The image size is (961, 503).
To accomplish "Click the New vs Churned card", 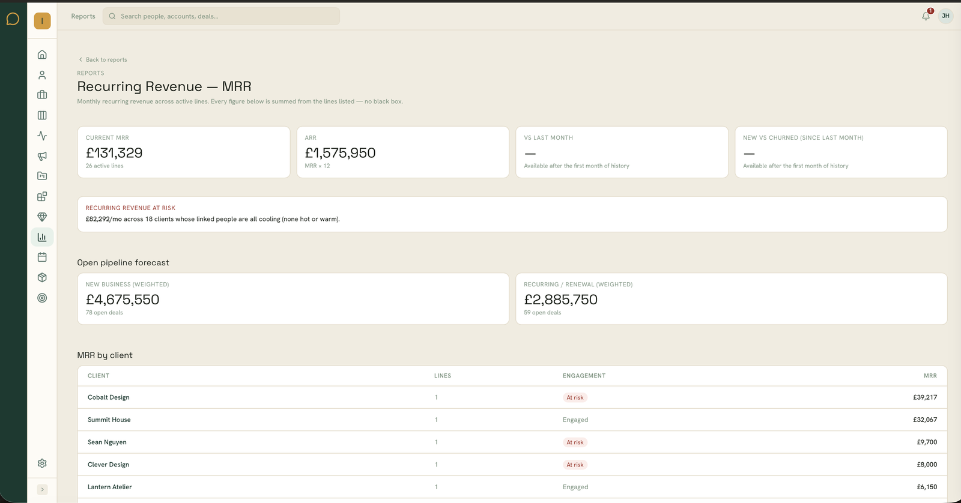I will (841, 152).
